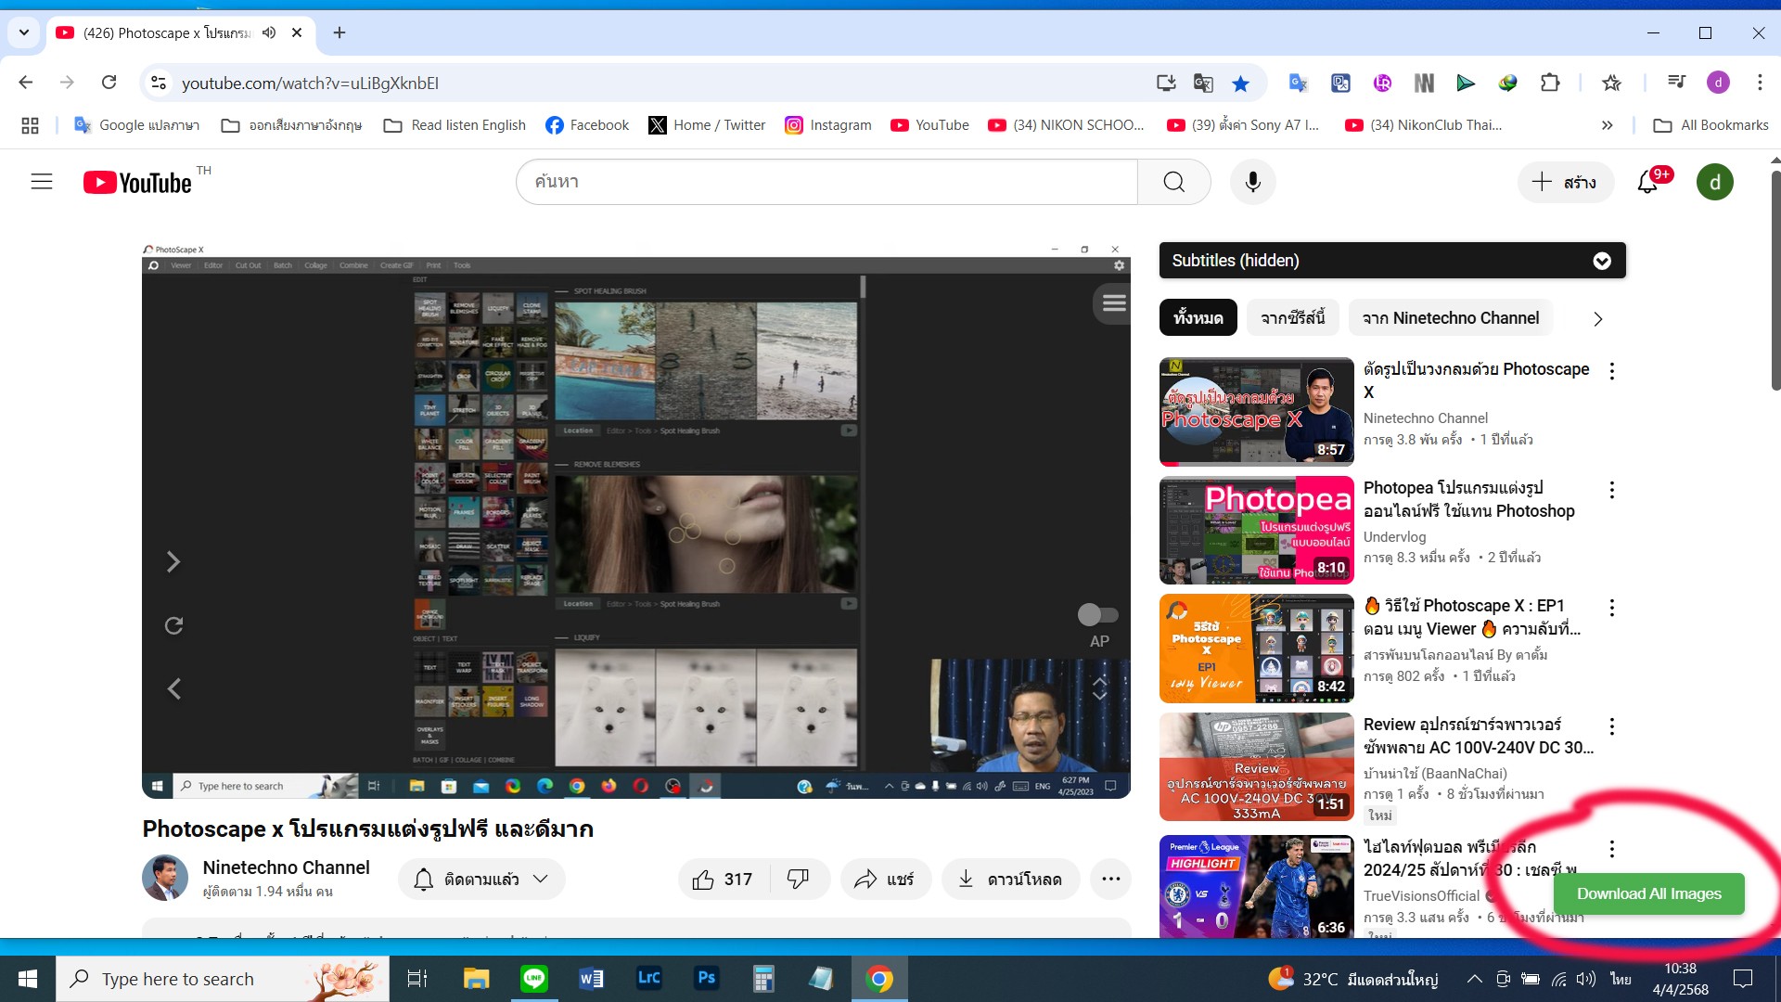Image resolution: width=1781 pixels, height=1002 pixels.
Task: Open a new browser tab
Action: pos(340,32)
